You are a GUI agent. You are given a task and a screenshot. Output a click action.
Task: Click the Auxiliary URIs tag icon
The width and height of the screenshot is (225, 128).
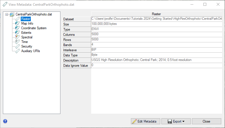[x=17, y=51]
